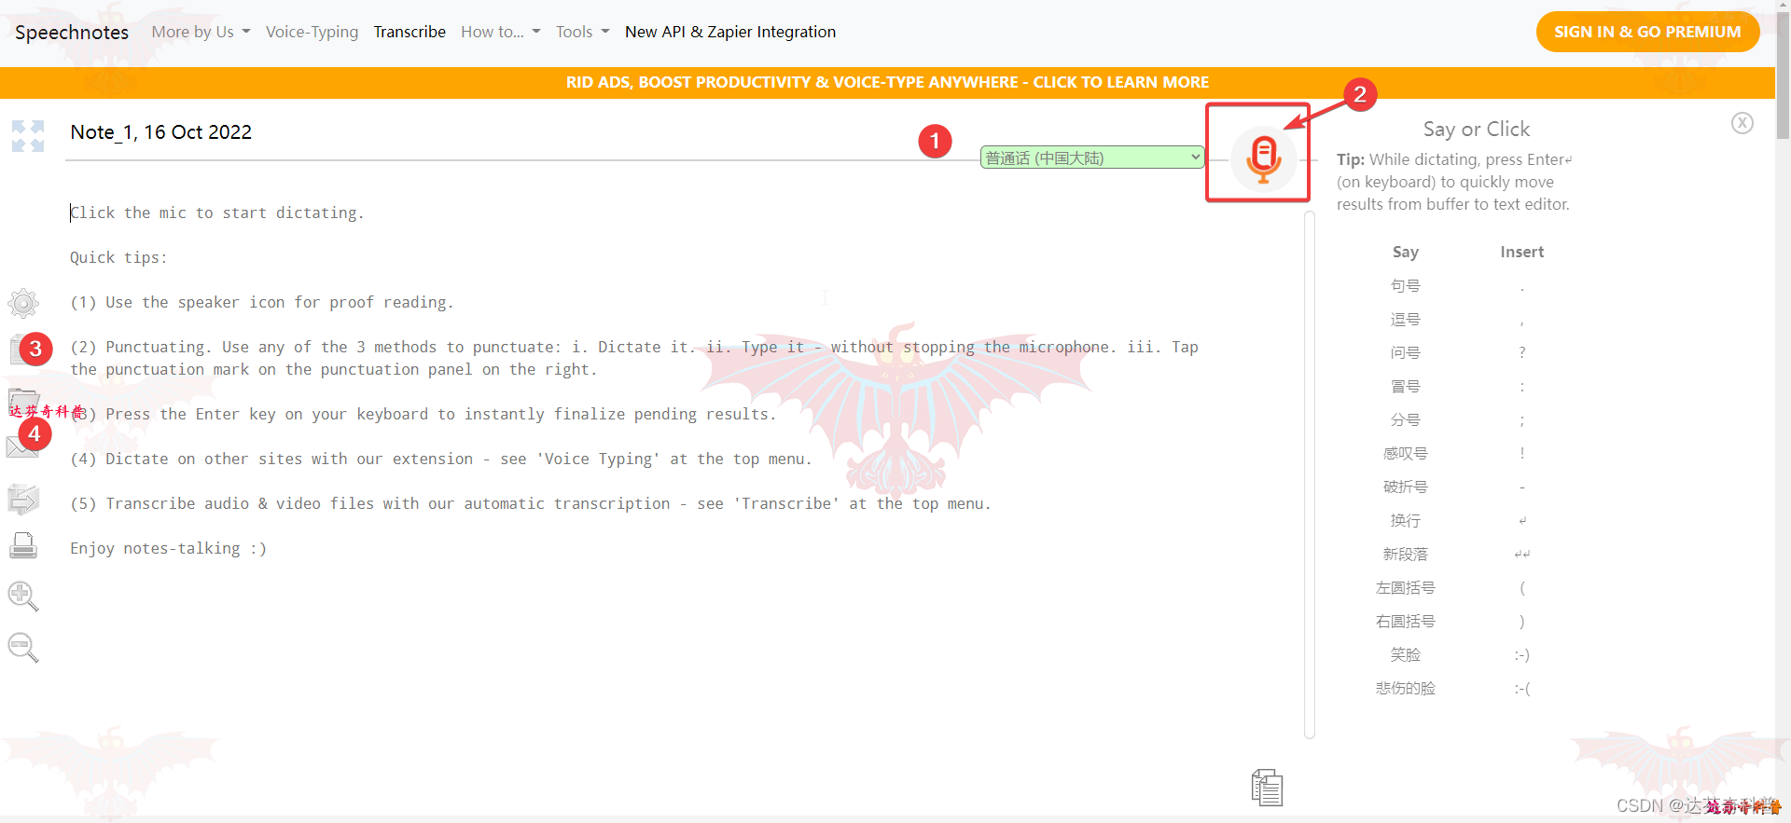Viewport: 1791px width, 823px height.
Task: Toggle full-screen editor with the four-arrows icon
Action: 28,136
